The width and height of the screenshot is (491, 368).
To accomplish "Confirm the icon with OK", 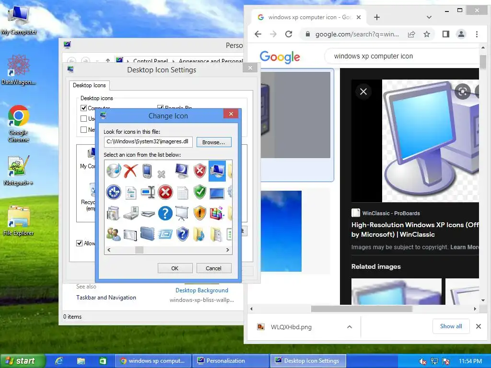I will click(x=175, y=268).
